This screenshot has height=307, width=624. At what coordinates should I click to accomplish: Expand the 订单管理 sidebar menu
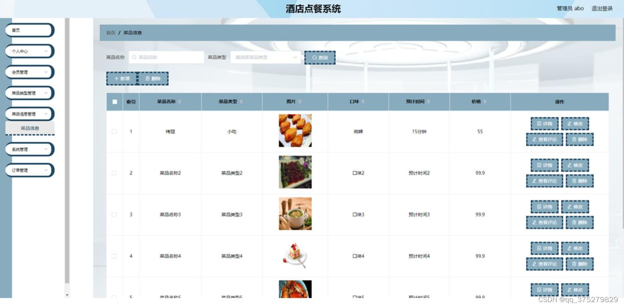[x=29, y=170]
